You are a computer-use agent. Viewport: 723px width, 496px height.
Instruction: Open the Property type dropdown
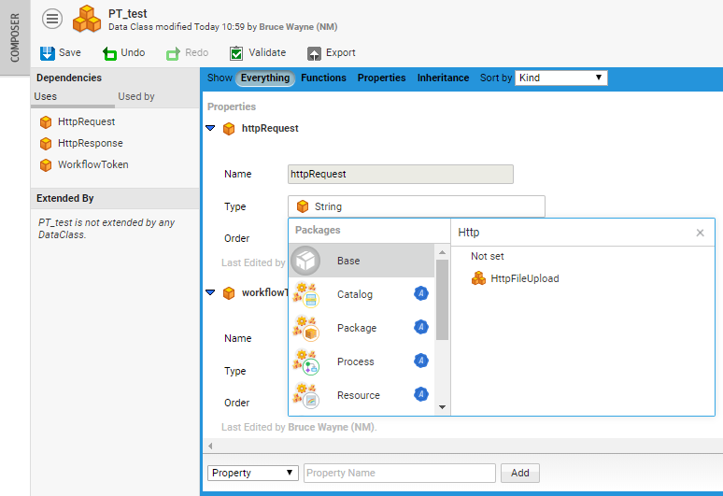[x=252, y=474]
